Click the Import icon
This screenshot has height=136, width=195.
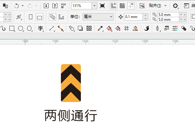[x=46, y=6]
